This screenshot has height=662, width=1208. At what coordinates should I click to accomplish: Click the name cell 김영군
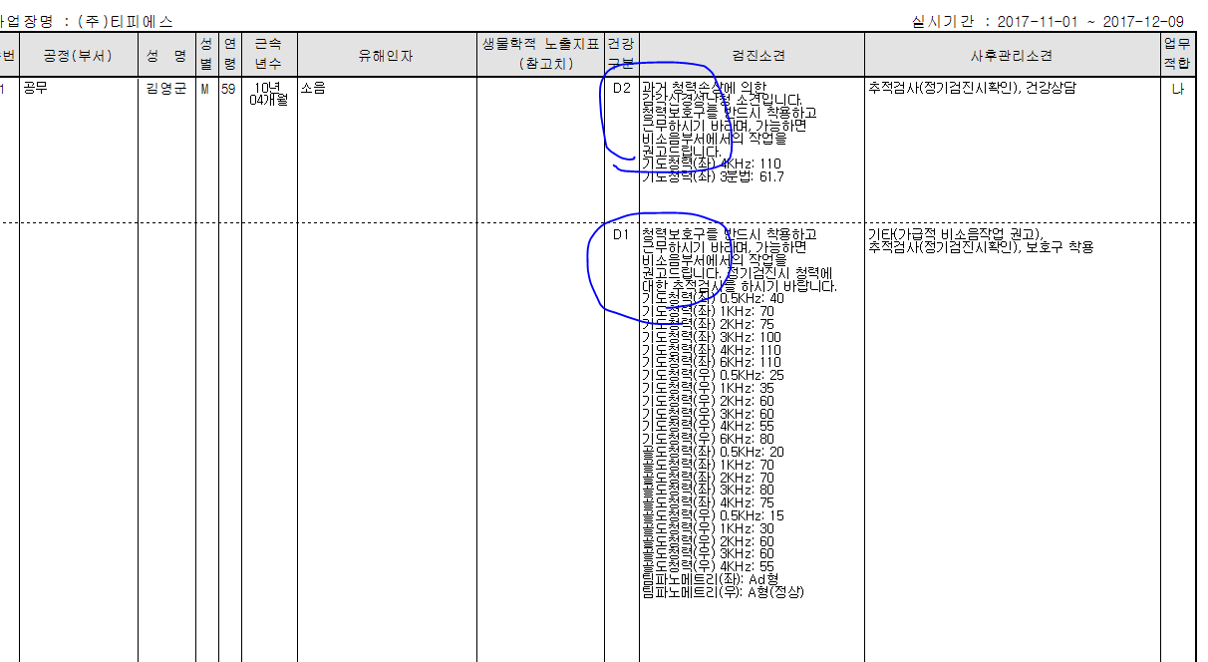click(x=166, y=88)
